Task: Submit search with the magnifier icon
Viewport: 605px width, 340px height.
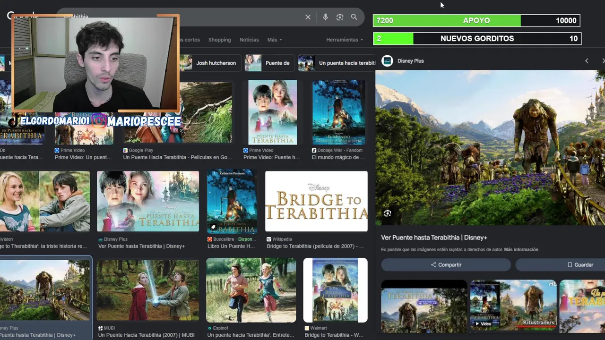Action: (x=354, y=17)
